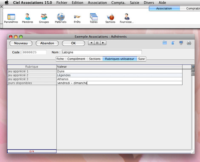Open the Sections basketball icon

pyautogui.click(x=110, y=18)
